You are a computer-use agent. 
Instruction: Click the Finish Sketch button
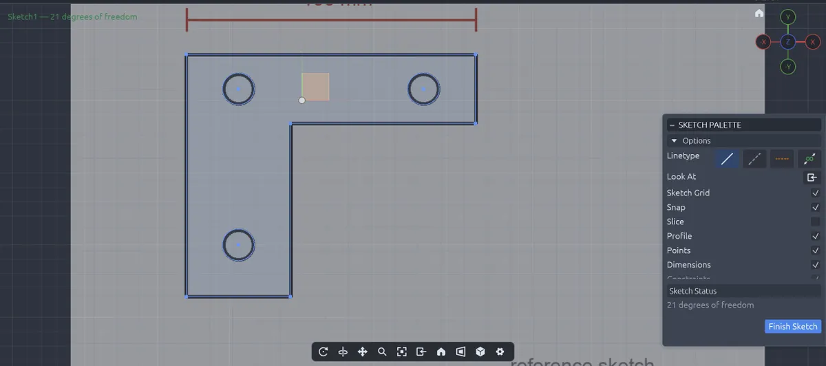tap(793, 326)
